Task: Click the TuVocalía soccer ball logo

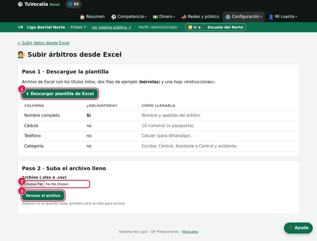Action: click(20, 4)
